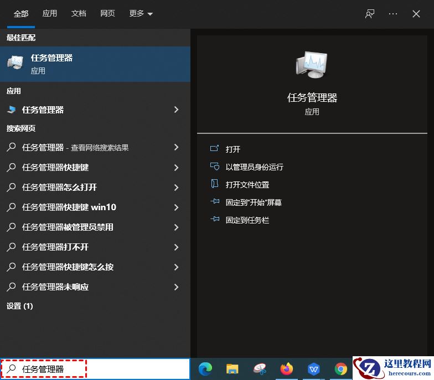Open Microsoft Edge from taskbar

[205, 369]
